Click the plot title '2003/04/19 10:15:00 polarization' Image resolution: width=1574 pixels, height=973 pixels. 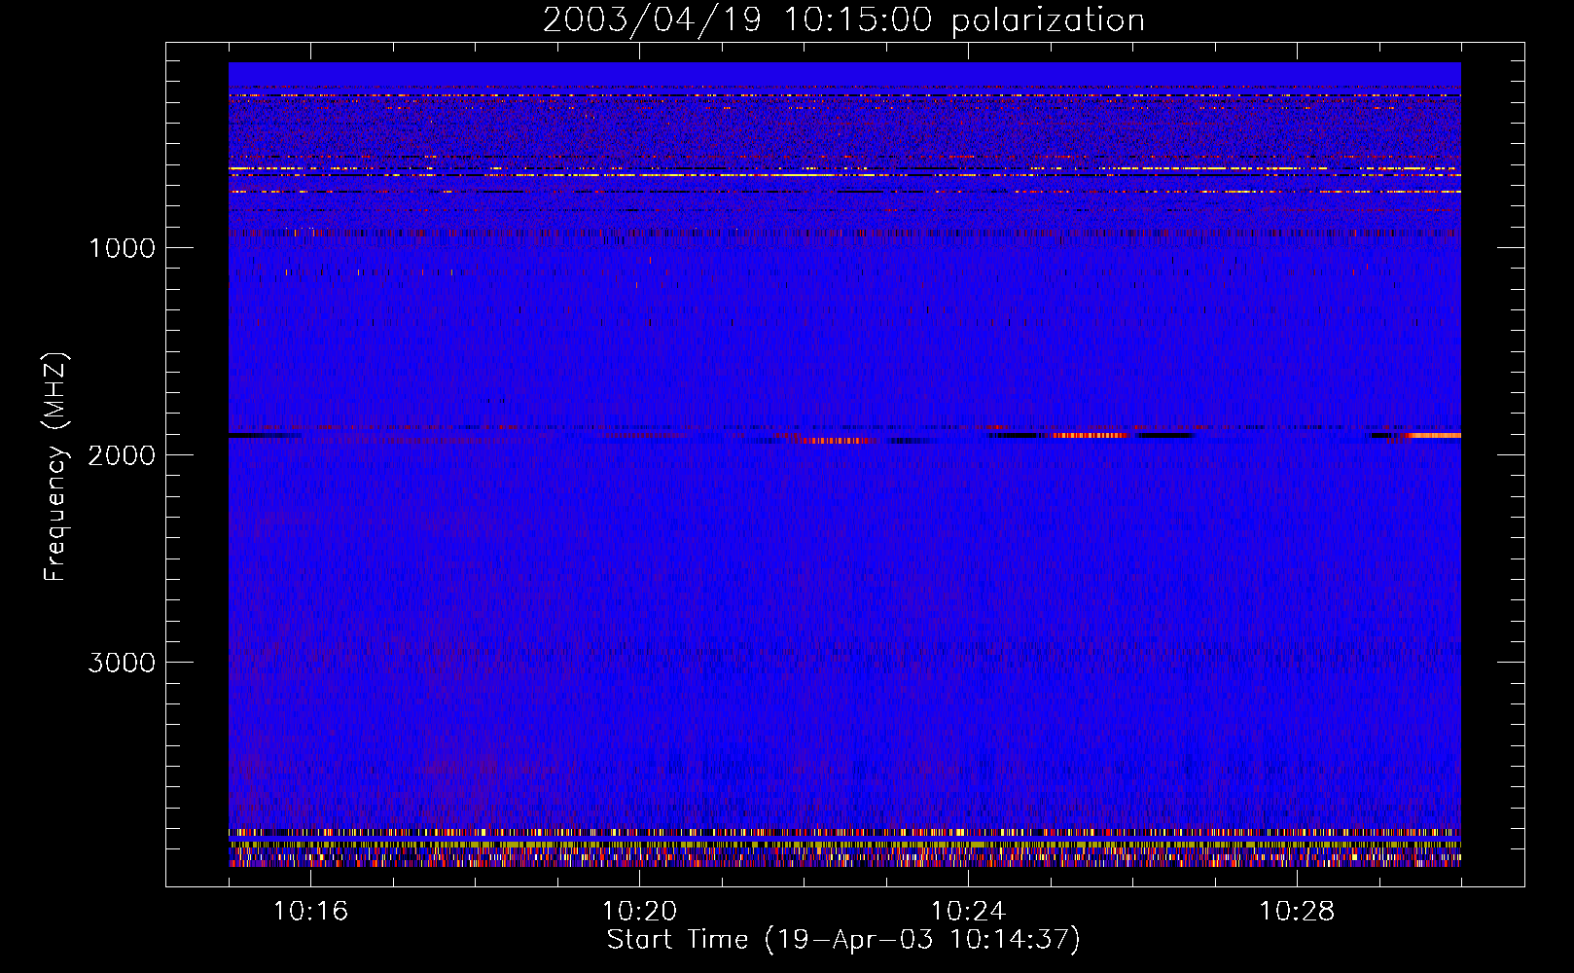click(x=843, y=20)
